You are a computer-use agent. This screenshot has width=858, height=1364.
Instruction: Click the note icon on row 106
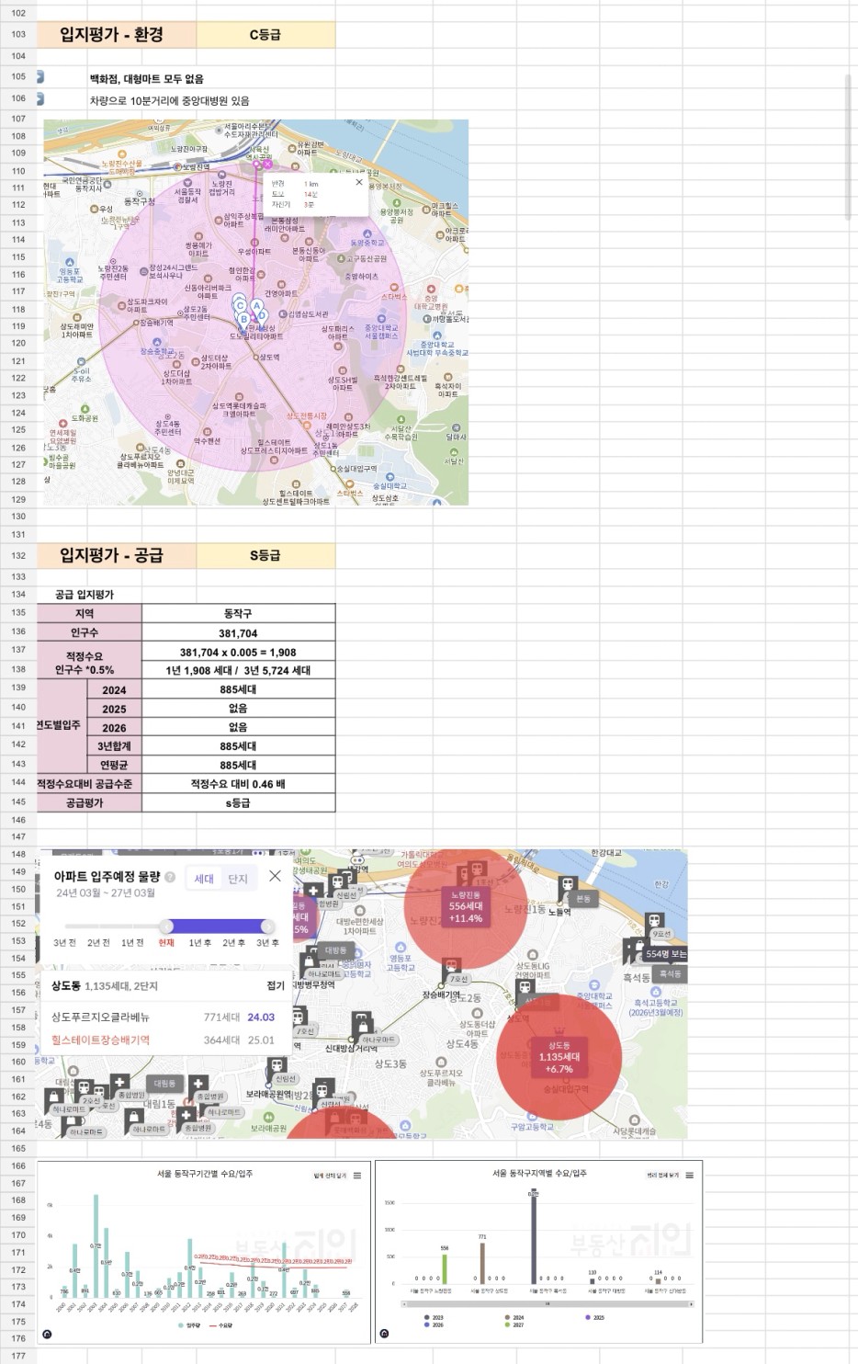coord(40,98)
